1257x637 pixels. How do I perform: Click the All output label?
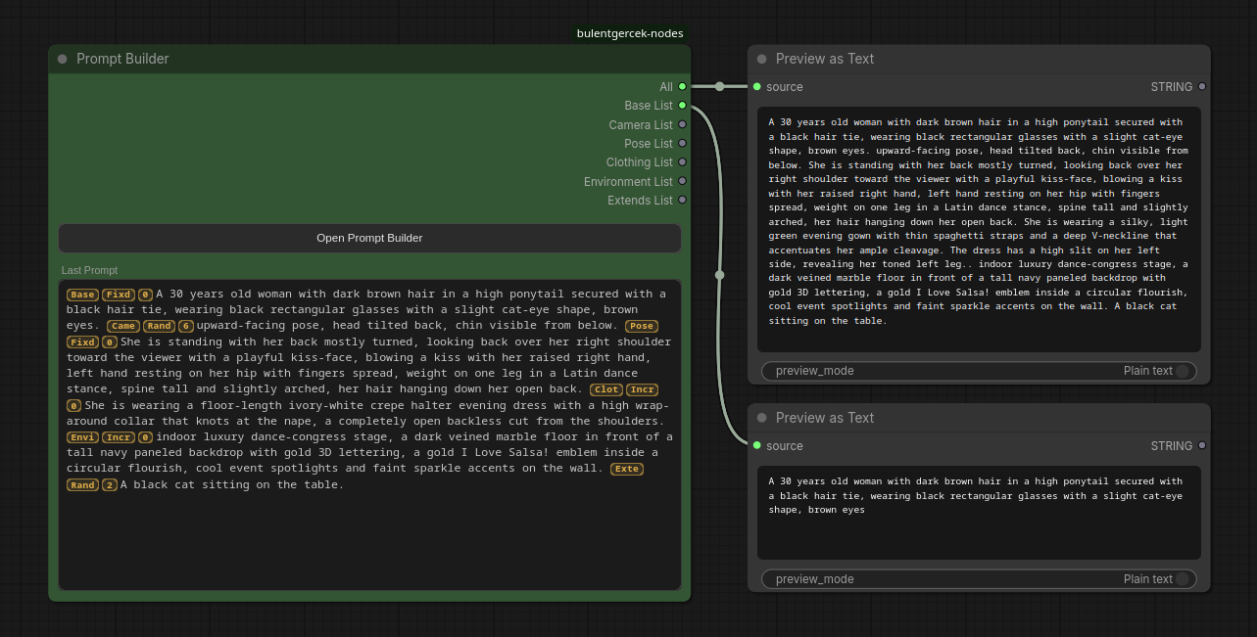(x=666, y=87)
